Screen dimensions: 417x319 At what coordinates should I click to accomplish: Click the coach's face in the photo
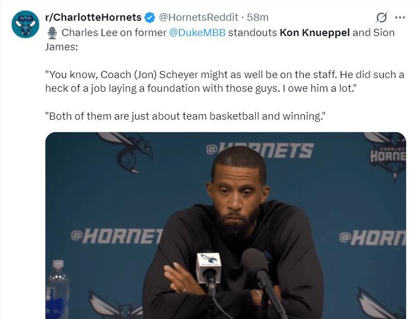coord(239,188)
